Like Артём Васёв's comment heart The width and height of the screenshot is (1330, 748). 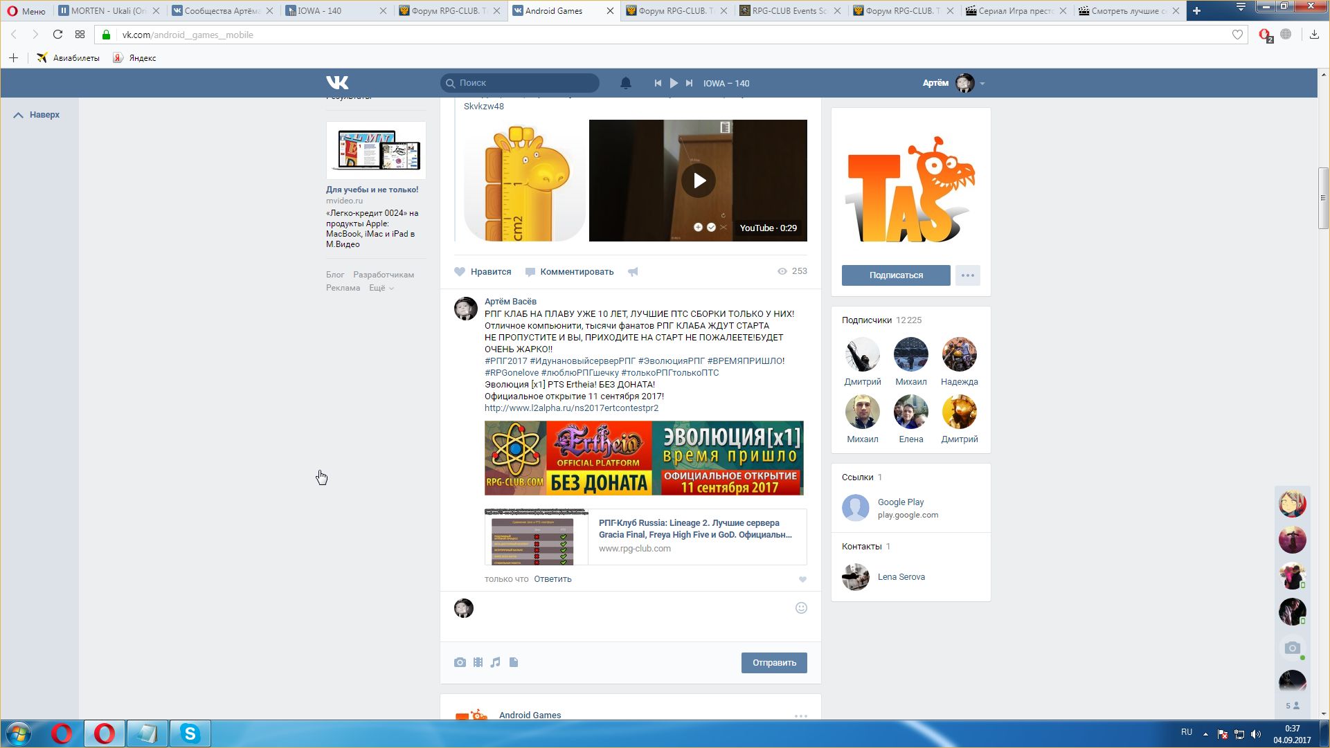pyautogui.click(x=802, y=580)
